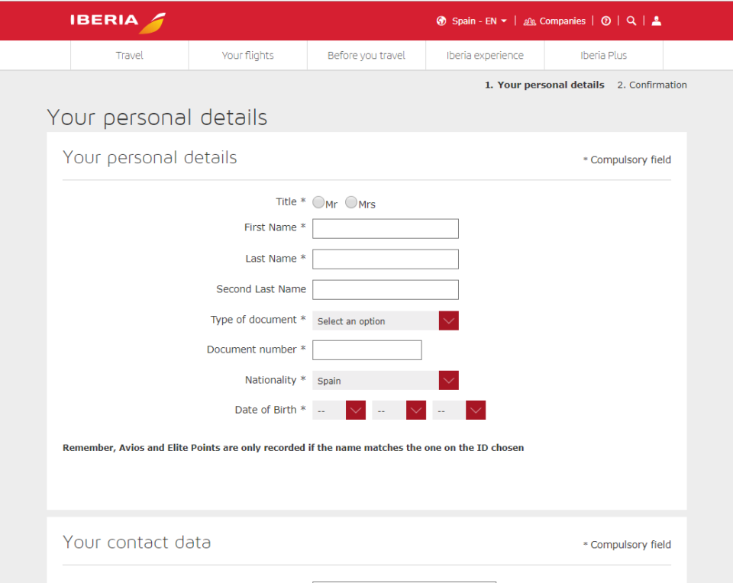Open search with the magnifier icon
This screenshot has height=583, width=733.
point(631,21)
